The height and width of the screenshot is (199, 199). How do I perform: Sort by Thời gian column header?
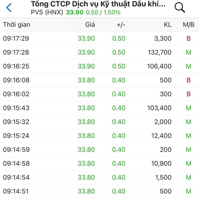(x=17, y=25)
